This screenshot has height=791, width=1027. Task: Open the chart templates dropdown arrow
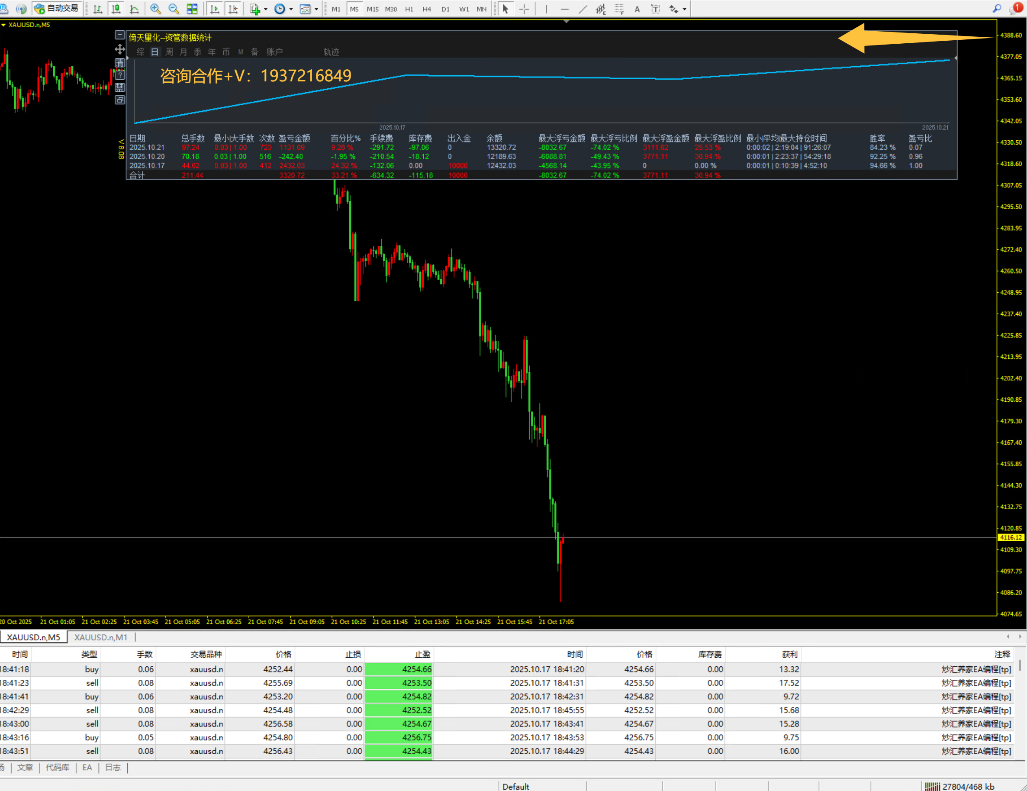(316, 9)
